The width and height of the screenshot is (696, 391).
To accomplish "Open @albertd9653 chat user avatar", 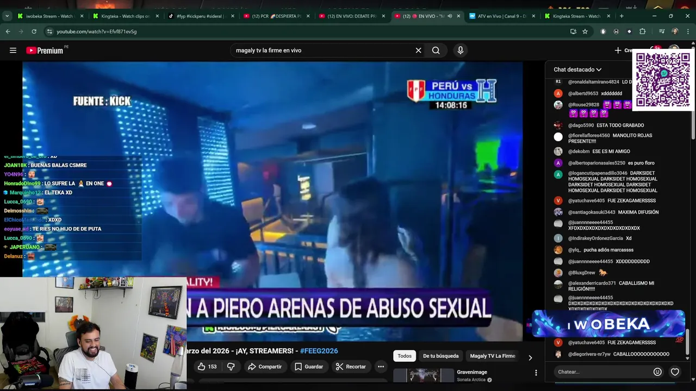I will [558, 93].
